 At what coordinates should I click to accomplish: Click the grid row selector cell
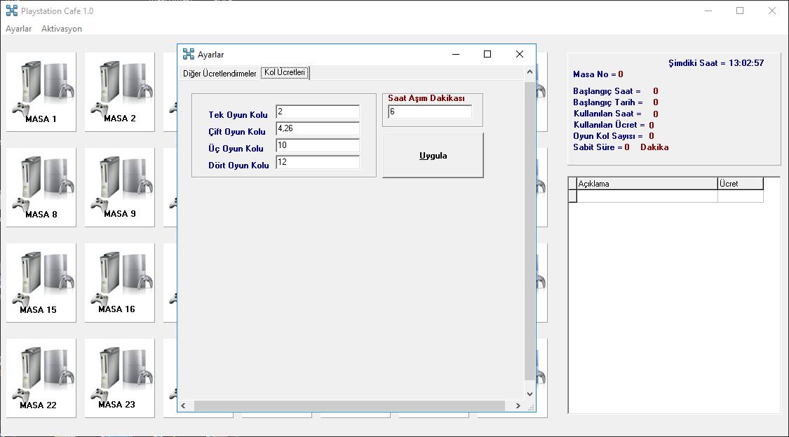pyautogui.click(x=572, y=196)
